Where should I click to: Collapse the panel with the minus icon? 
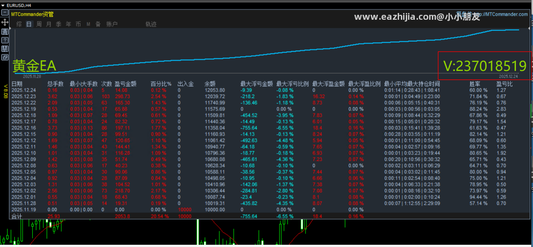pos(5,13)
